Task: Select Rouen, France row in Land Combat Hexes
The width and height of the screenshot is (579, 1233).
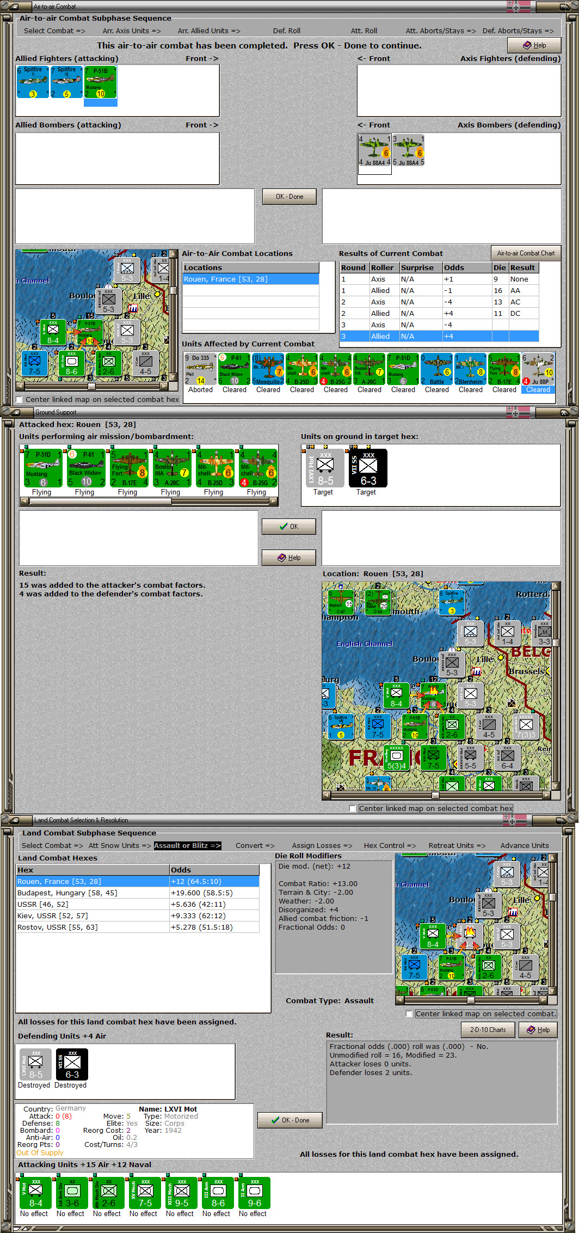Action: [138, 882]
